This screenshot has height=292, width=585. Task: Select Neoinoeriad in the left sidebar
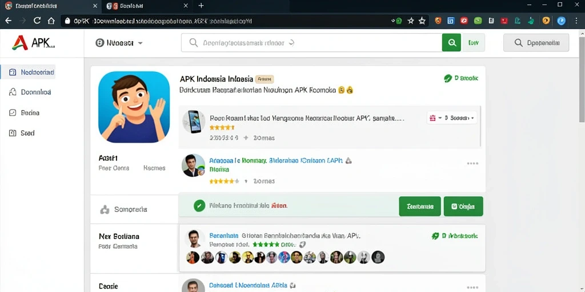28,72
